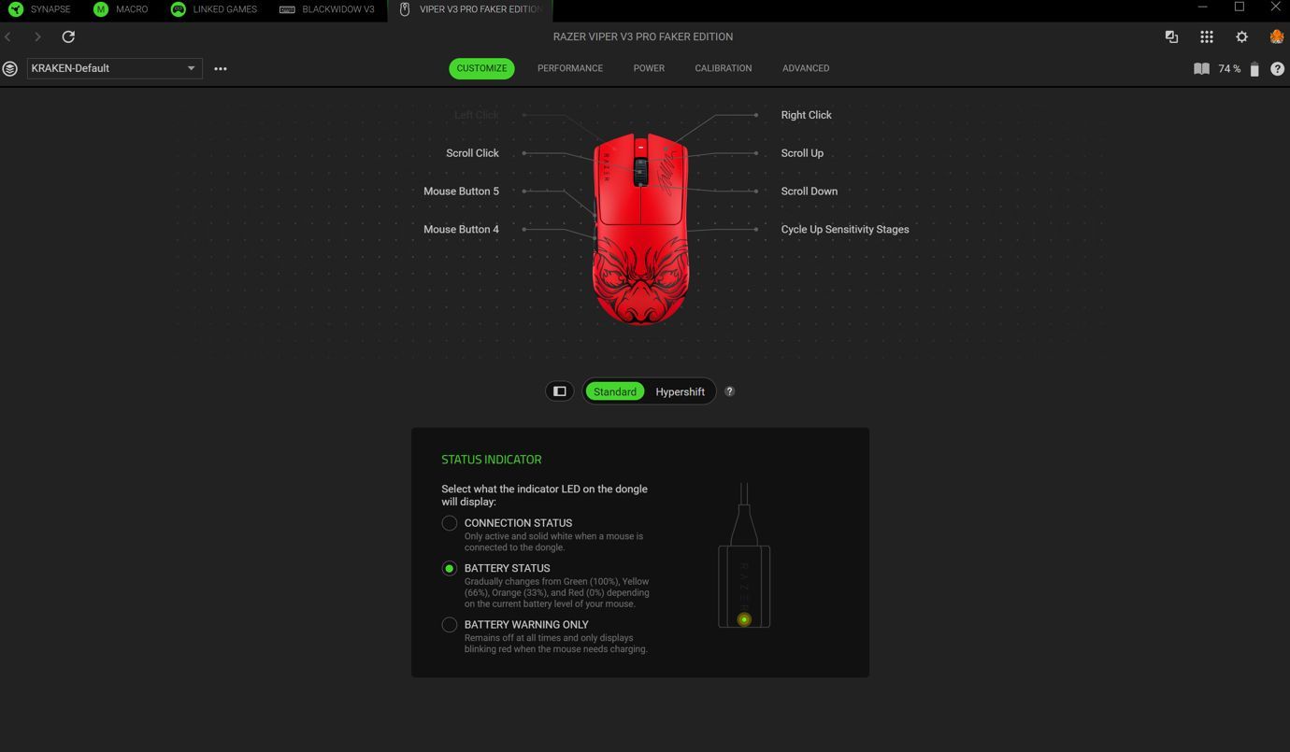Click the Hypershift help question icon
This screenshot has width=1290, height=752.
(729, 391)
